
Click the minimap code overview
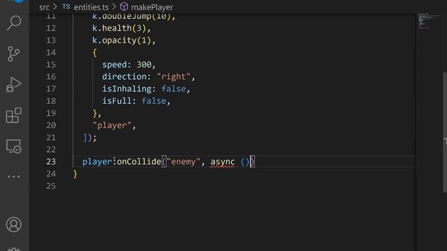click(x=428, y=21)
